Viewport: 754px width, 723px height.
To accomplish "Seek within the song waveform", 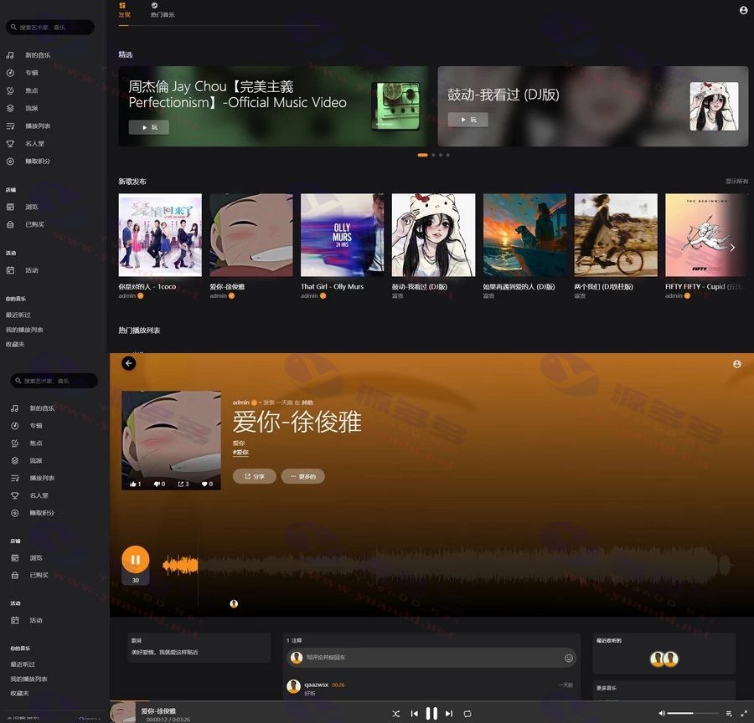I will click(447, 566).
